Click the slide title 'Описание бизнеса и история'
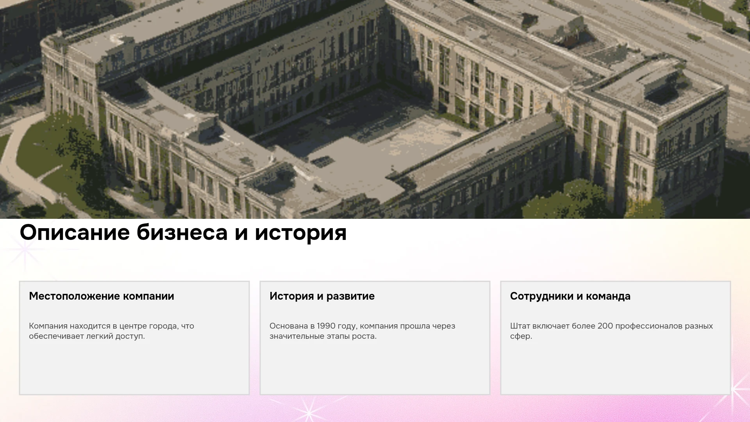This screenshot has height=422, width=750. click(183, 233)
